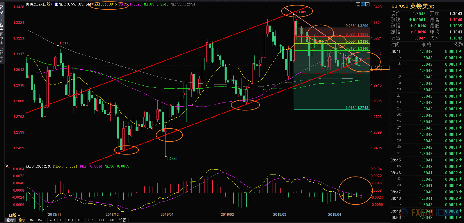
Task: Select the 模板 tab at bottom
Action: click(x=22, y=220)
